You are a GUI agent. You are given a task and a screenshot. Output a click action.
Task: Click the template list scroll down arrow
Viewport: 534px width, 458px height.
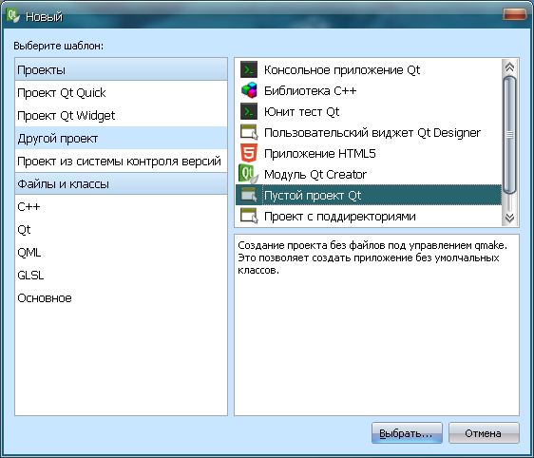[509, 218]
